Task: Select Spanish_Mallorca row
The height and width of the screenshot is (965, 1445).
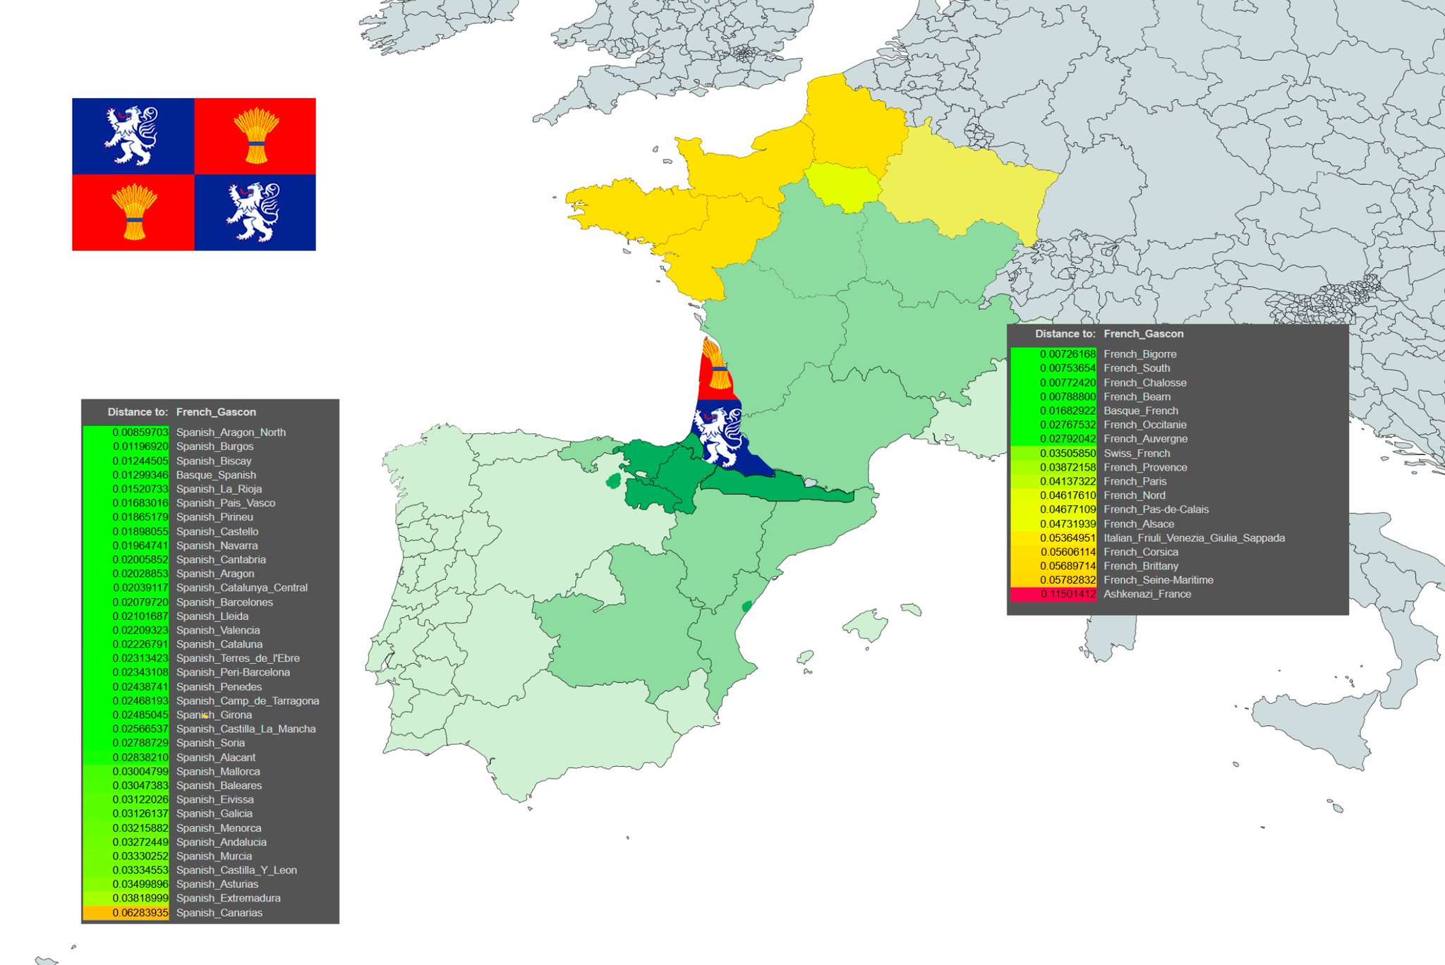Action: pos(210,772)
